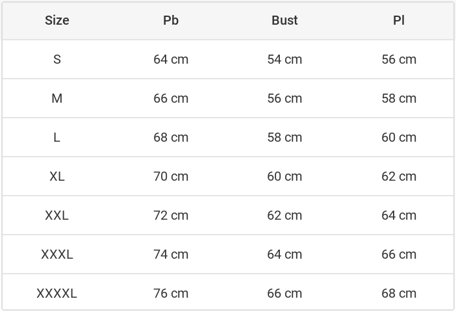This screenshot has width=456, height=312.
Task: Click the 70 cm Pb value for XL
Action: click(171, 176)
